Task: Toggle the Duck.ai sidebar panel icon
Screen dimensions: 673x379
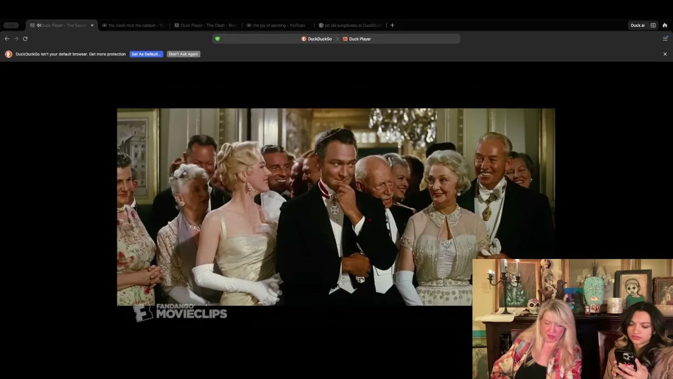Action: point(653,25)
